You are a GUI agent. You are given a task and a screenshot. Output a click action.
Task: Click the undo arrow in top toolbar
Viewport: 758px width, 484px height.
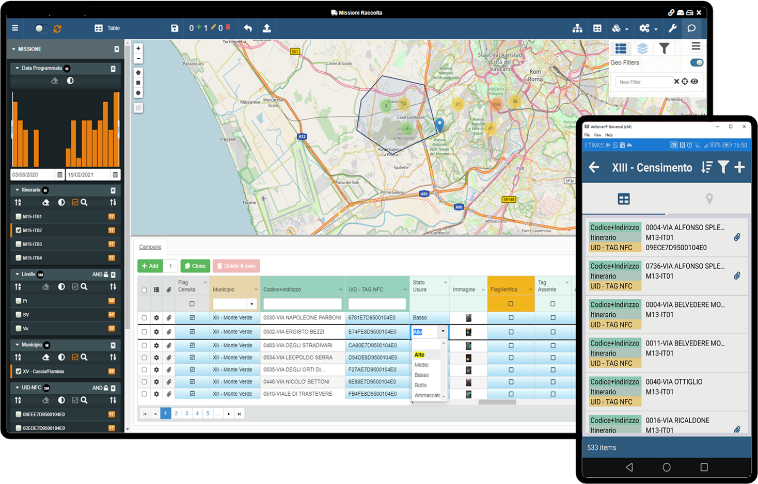[x=248, y=28]
